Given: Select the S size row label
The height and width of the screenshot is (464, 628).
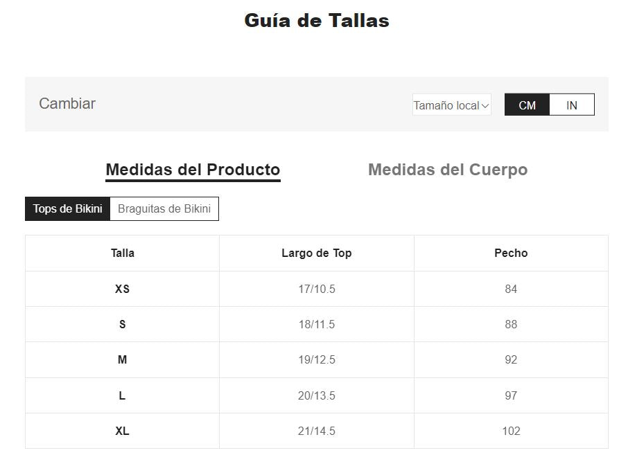Looking at the screenshot, I should (123, 324).
